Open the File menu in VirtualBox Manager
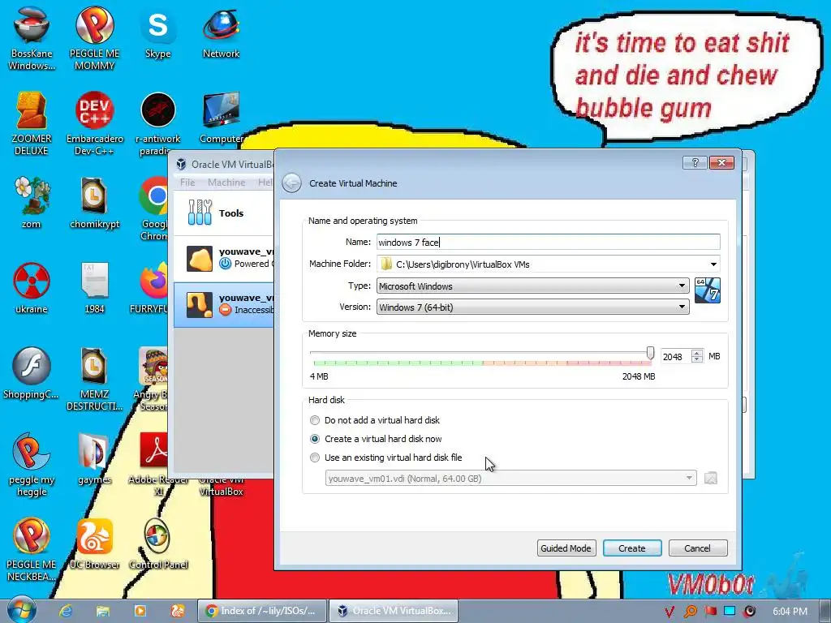This screenshot has height=623, width=831. pos(187,183)
